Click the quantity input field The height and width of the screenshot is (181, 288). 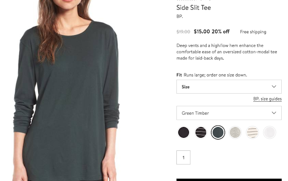pos(184,158)
